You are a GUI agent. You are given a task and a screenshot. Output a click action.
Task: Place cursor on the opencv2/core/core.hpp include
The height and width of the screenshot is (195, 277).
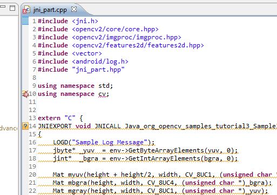tap(115, 29)
